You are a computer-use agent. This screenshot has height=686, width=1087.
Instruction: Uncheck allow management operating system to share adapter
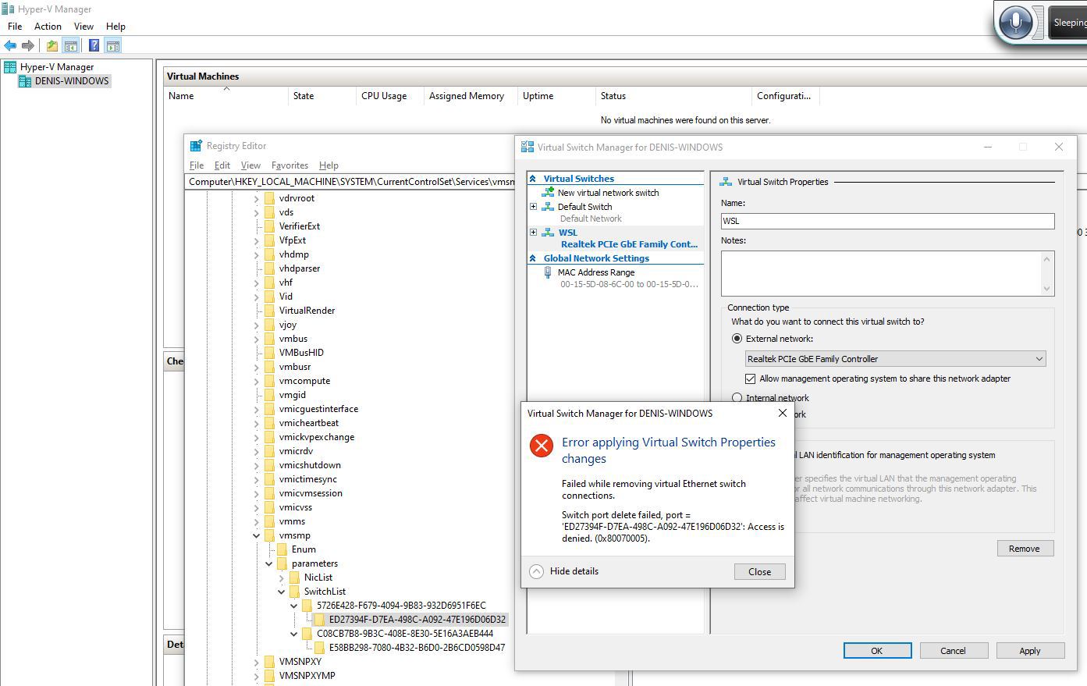(x=751, y=379)
